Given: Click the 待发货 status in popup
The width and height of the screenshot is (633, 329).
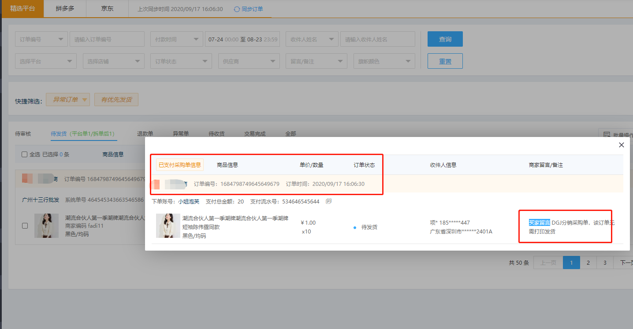Looking at the screenshot, I should [369, 227].
